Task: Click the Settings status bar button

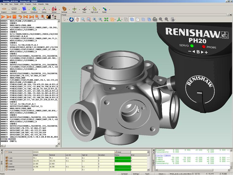Action: tap(136, 174)
